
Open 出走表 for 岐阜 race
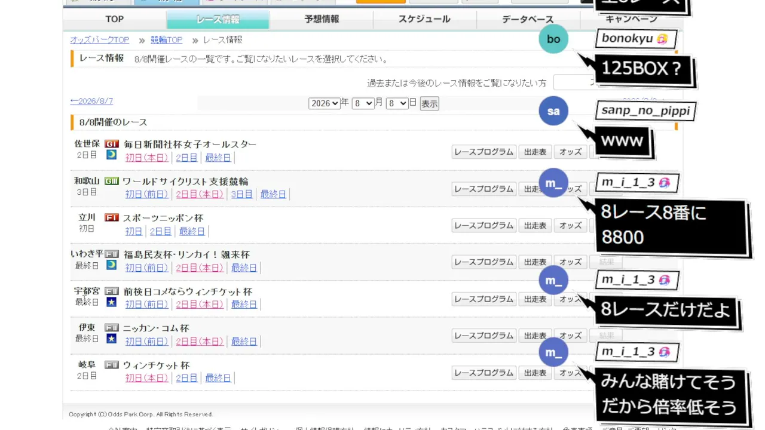(535, 373)
